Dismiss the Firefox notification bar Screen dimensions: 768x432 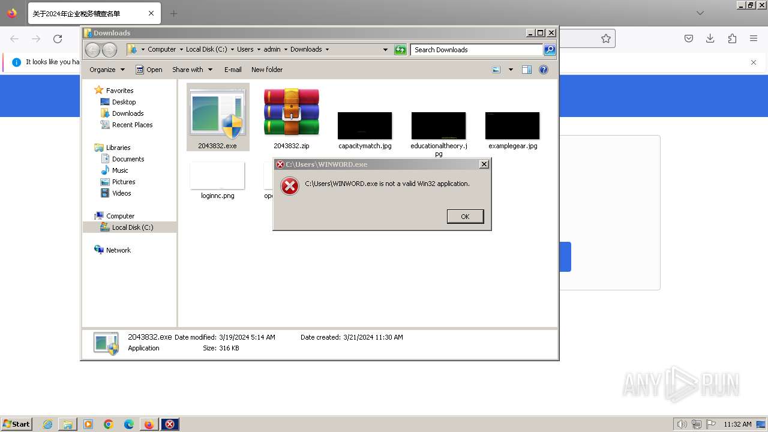pyautogui.click(x=754, y=62)
